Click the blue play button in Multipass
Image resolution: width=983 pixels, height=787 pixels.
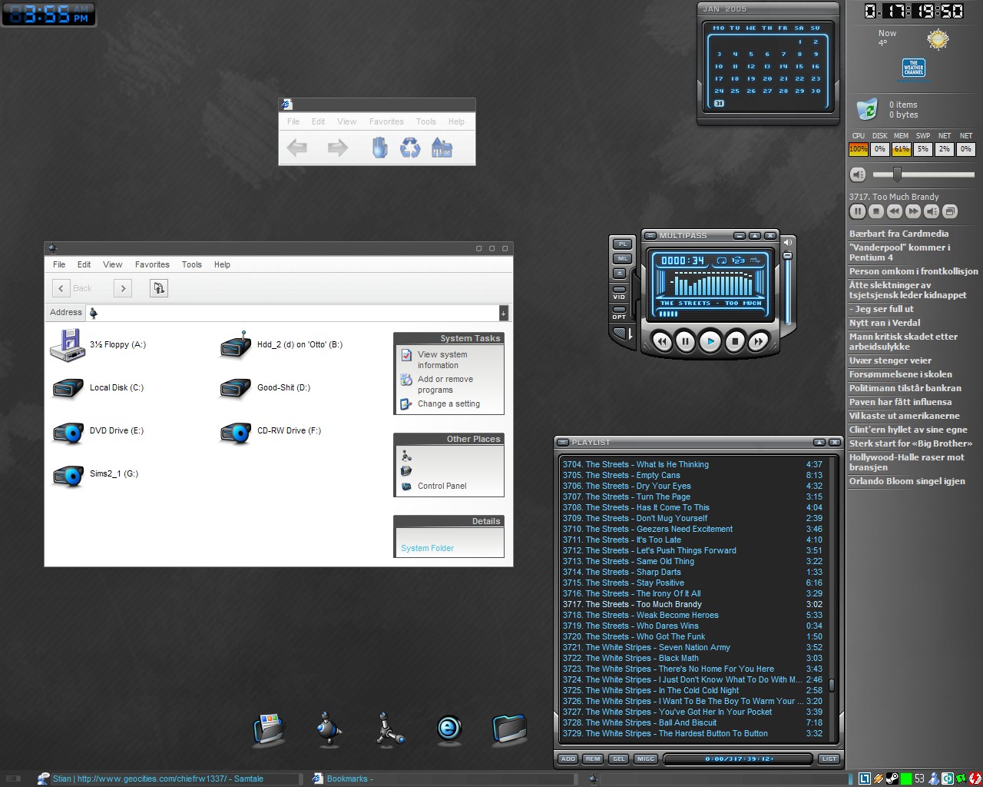click(x=710, y=341)
